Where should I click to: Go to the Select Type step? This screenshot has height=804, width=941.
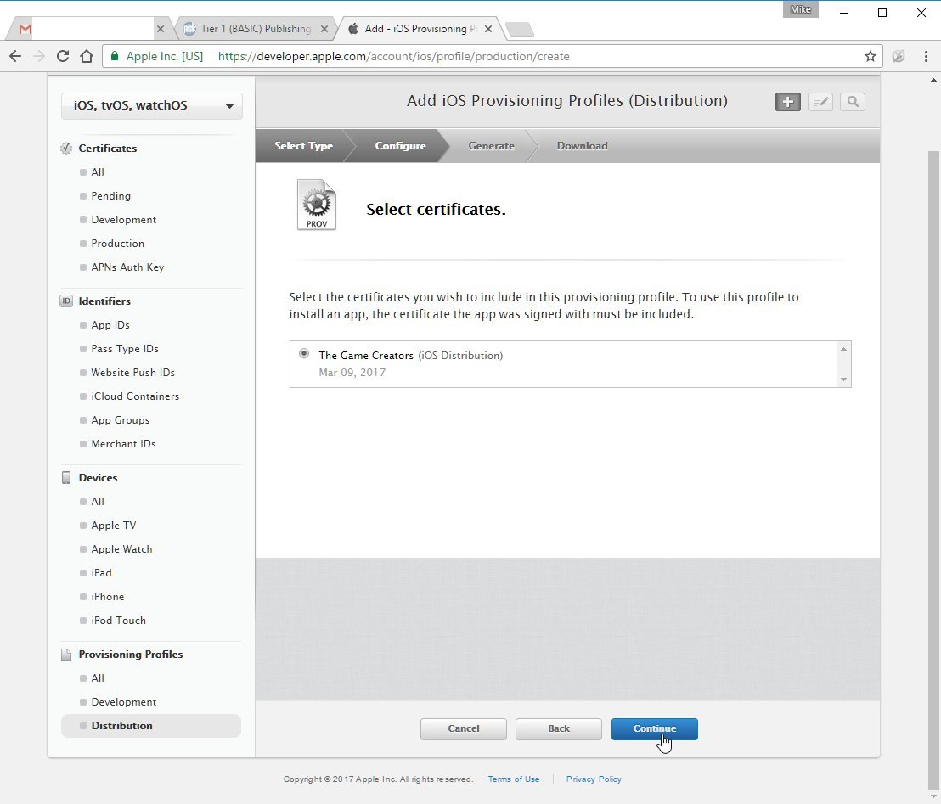pyautogui.click(x=304, y=146)
